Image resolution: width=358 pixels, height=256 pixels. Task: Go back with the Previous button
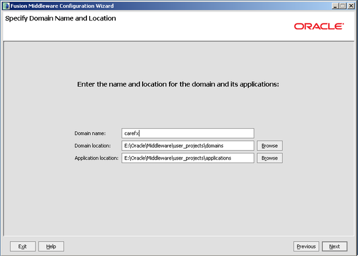pyautogui.click(x=306, y=247)
